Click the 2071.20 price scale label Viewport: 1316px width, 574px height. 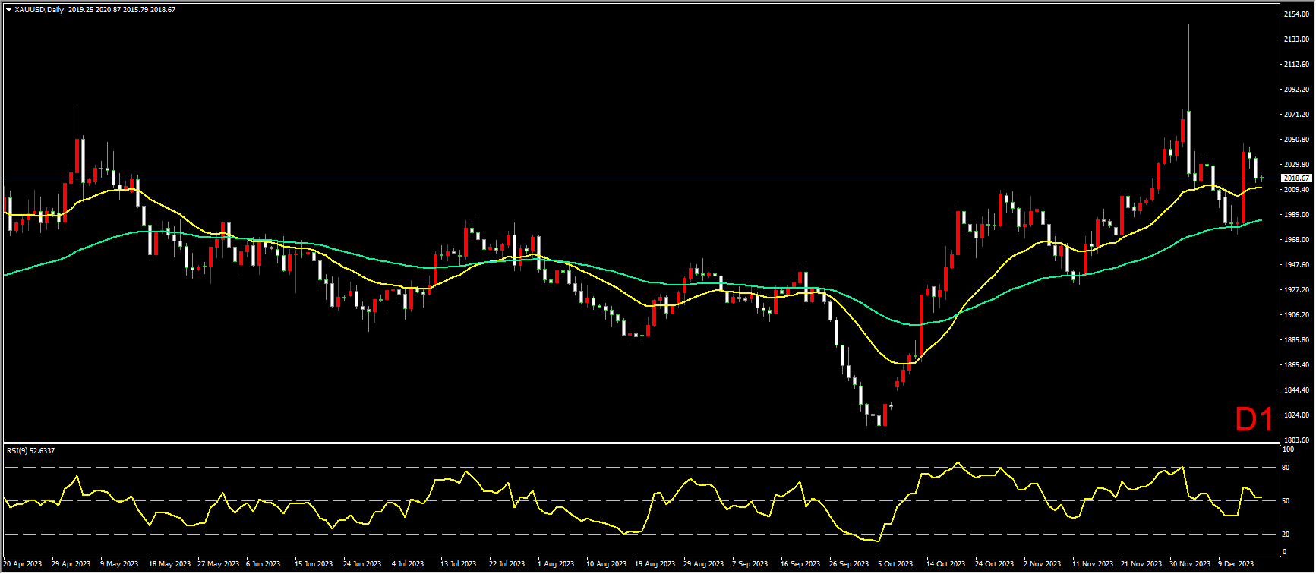1297,115
